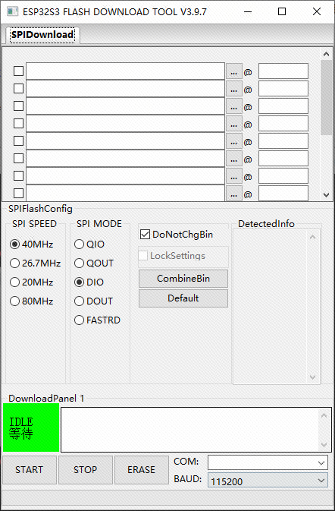The image size is (335, 511).
Task: Click the scroll-down arrow of the file list
Action: click(x=326, y=195)
